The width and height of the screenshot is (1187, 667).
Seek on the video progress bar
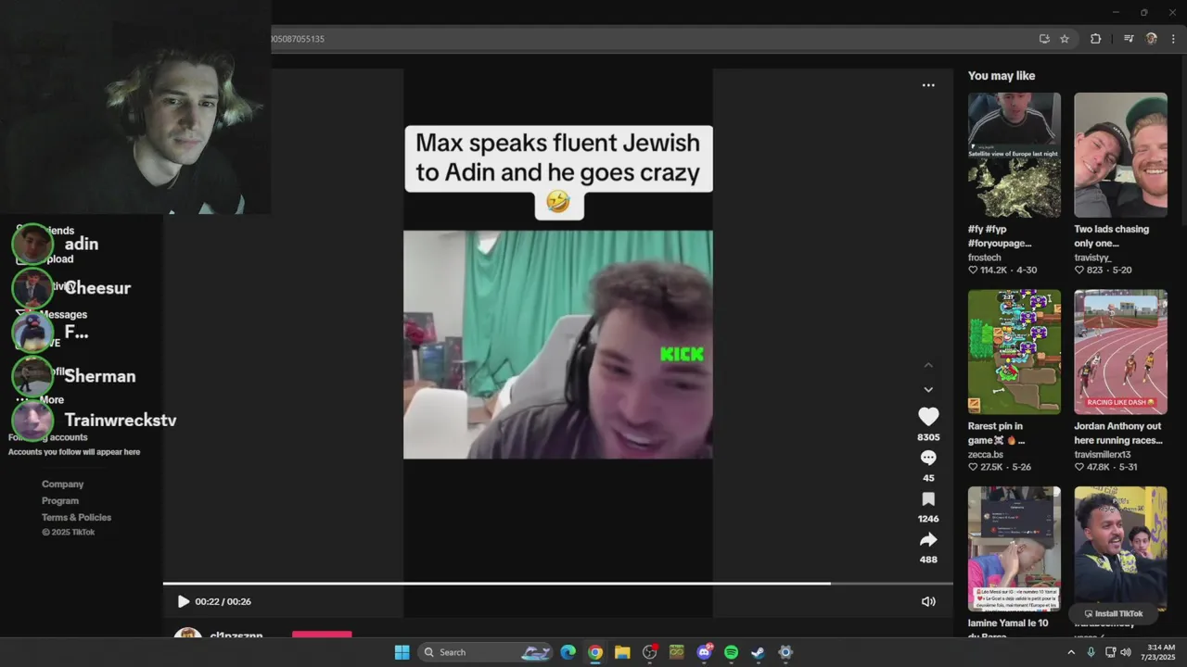point(557,584)
